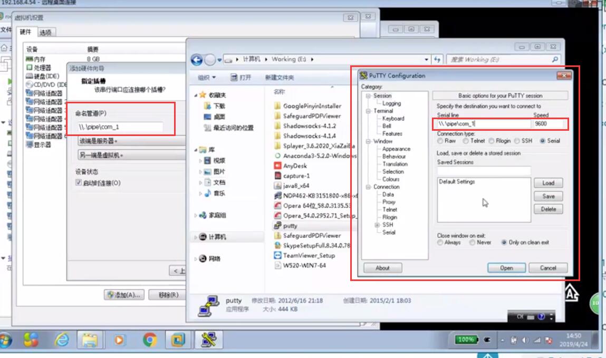Select Serial in PuTTY category tree
This screenshot has height=358, width=606.
tap(389, 233)
